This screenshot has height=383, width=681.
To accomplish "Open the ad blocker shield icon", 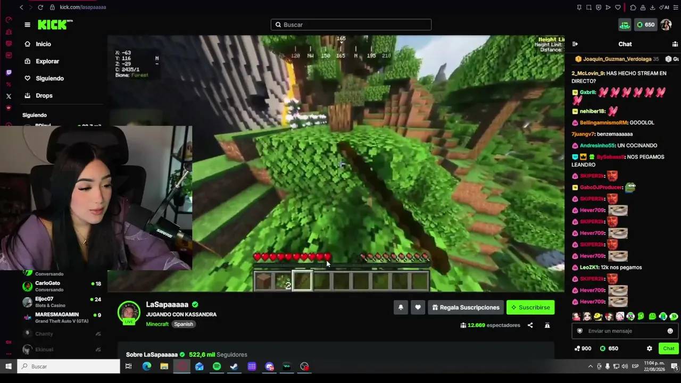I will (x=599, y=7).
